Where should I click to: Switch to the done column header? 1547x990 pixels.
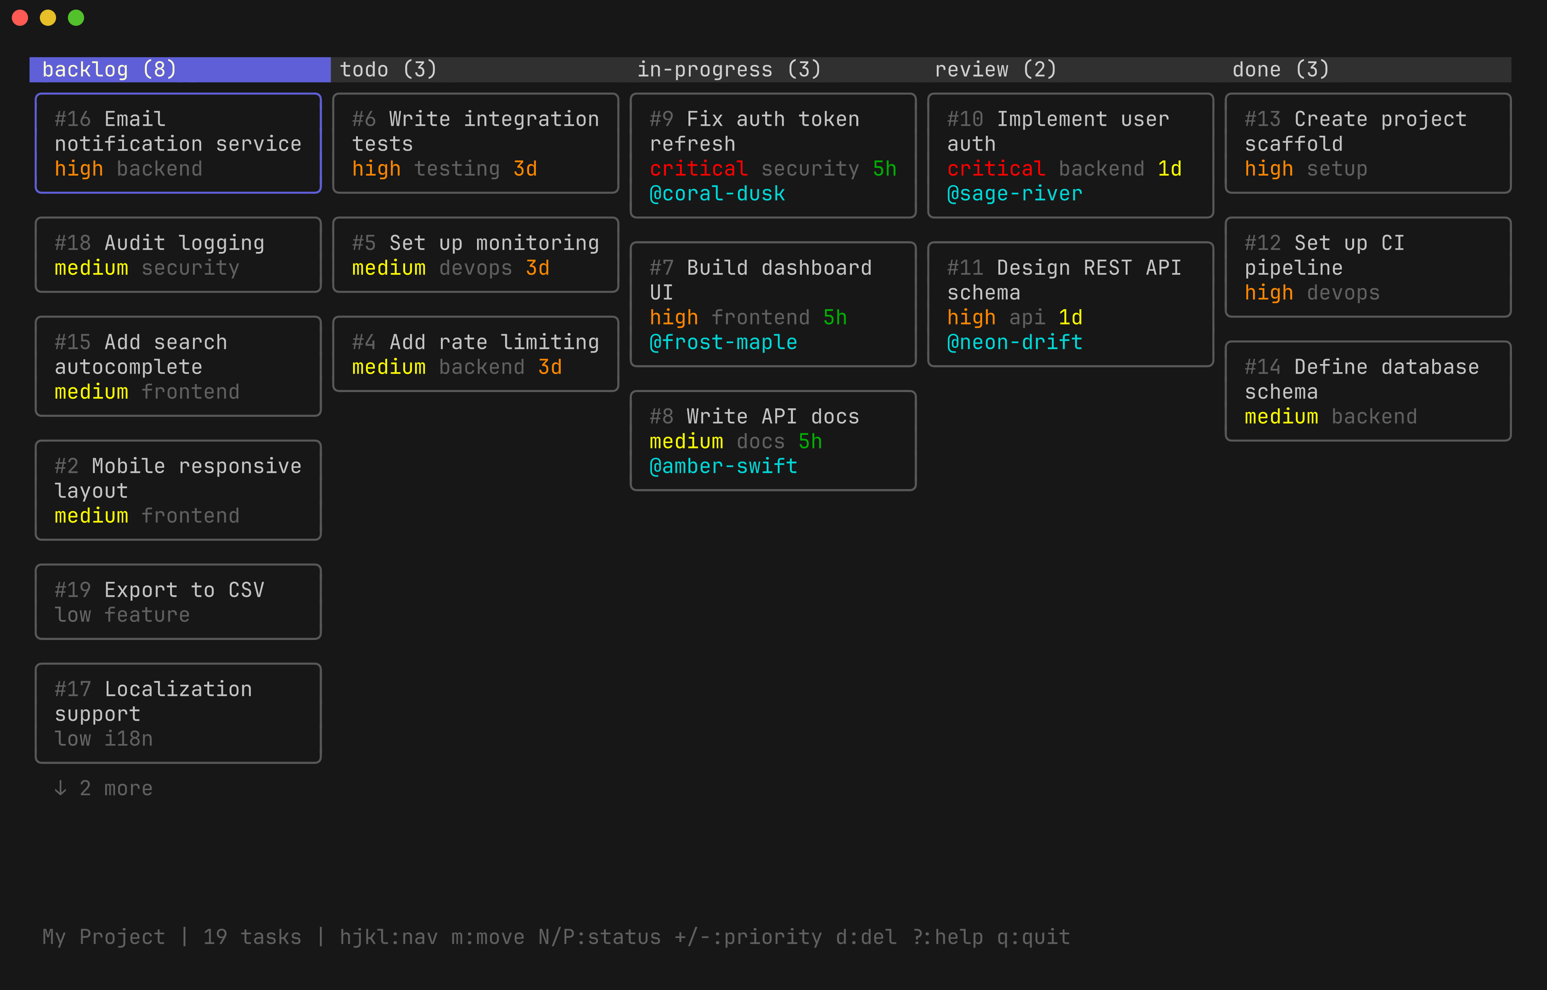click(1280, 69)
